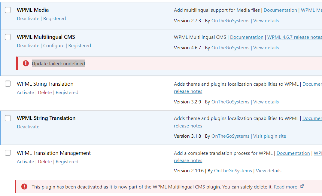The image size is (322, 196).
Task: Delete WPML String Translation version 3.2.9
Action: (45, 93)
